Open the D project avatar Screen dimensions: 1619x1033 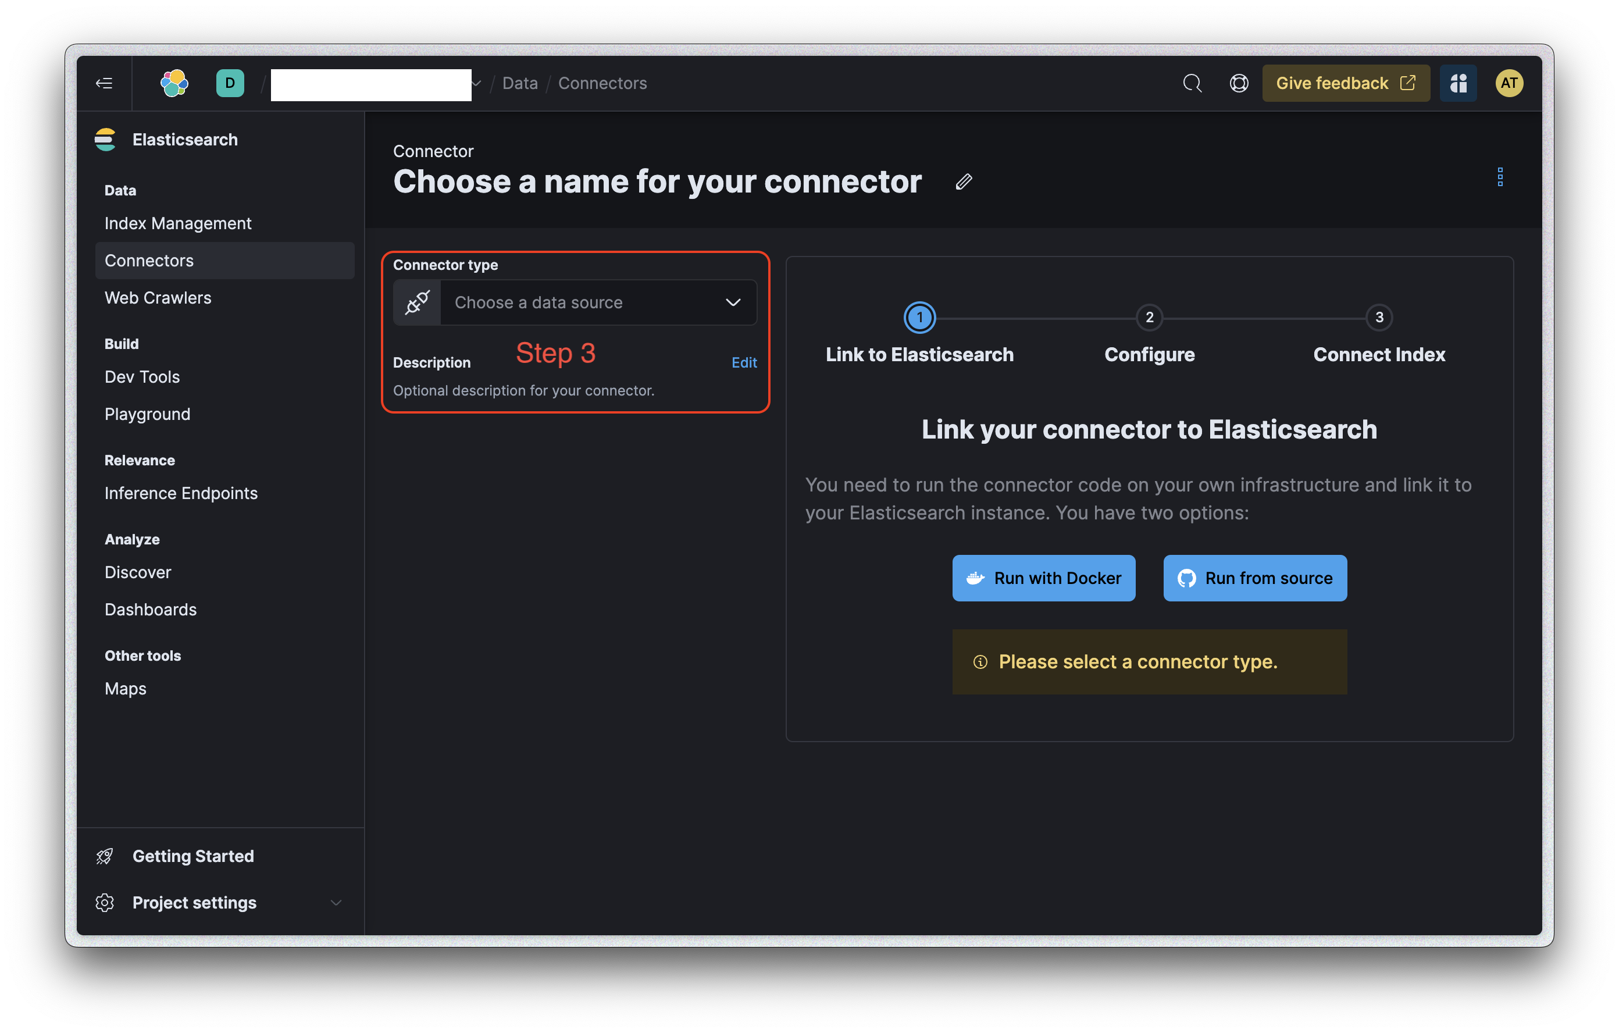(x=230, y=83)
